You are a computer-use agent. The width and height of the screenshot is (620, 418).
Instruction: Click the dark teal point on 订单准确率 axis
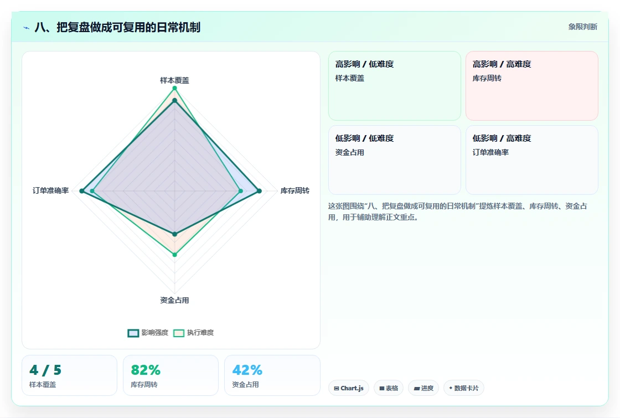pyautogui.click(x=82, y=191)
